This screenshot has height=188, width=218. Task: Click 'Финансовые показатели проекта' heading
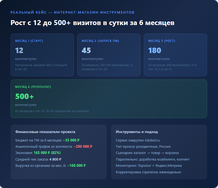(x=45, y=132)
